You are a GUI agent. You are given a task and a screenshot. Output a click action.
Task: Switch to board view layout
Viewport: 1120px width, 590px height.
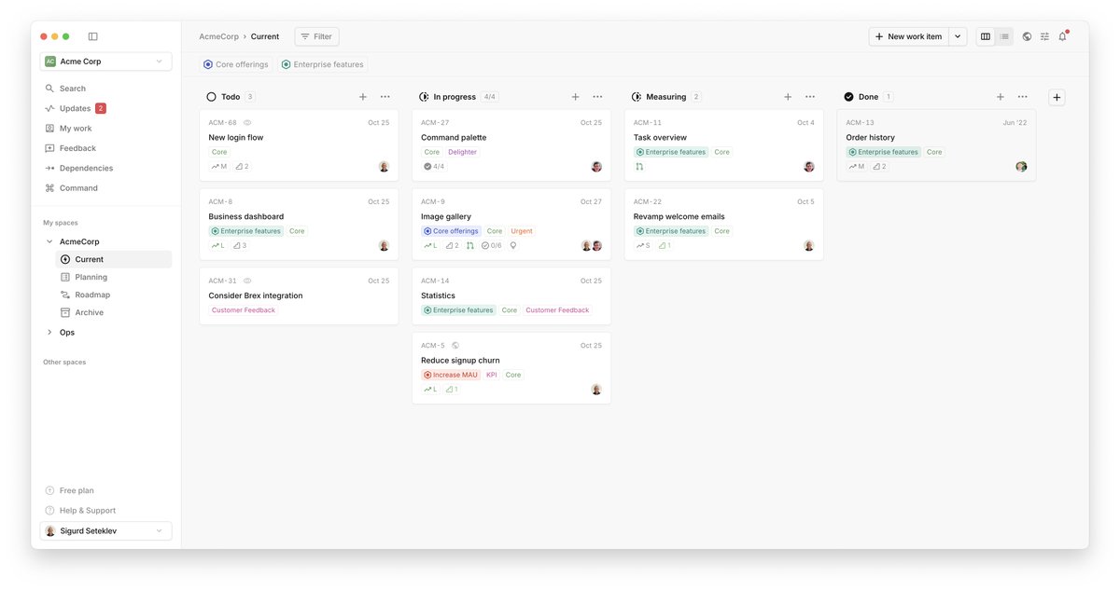click(986, 36)
